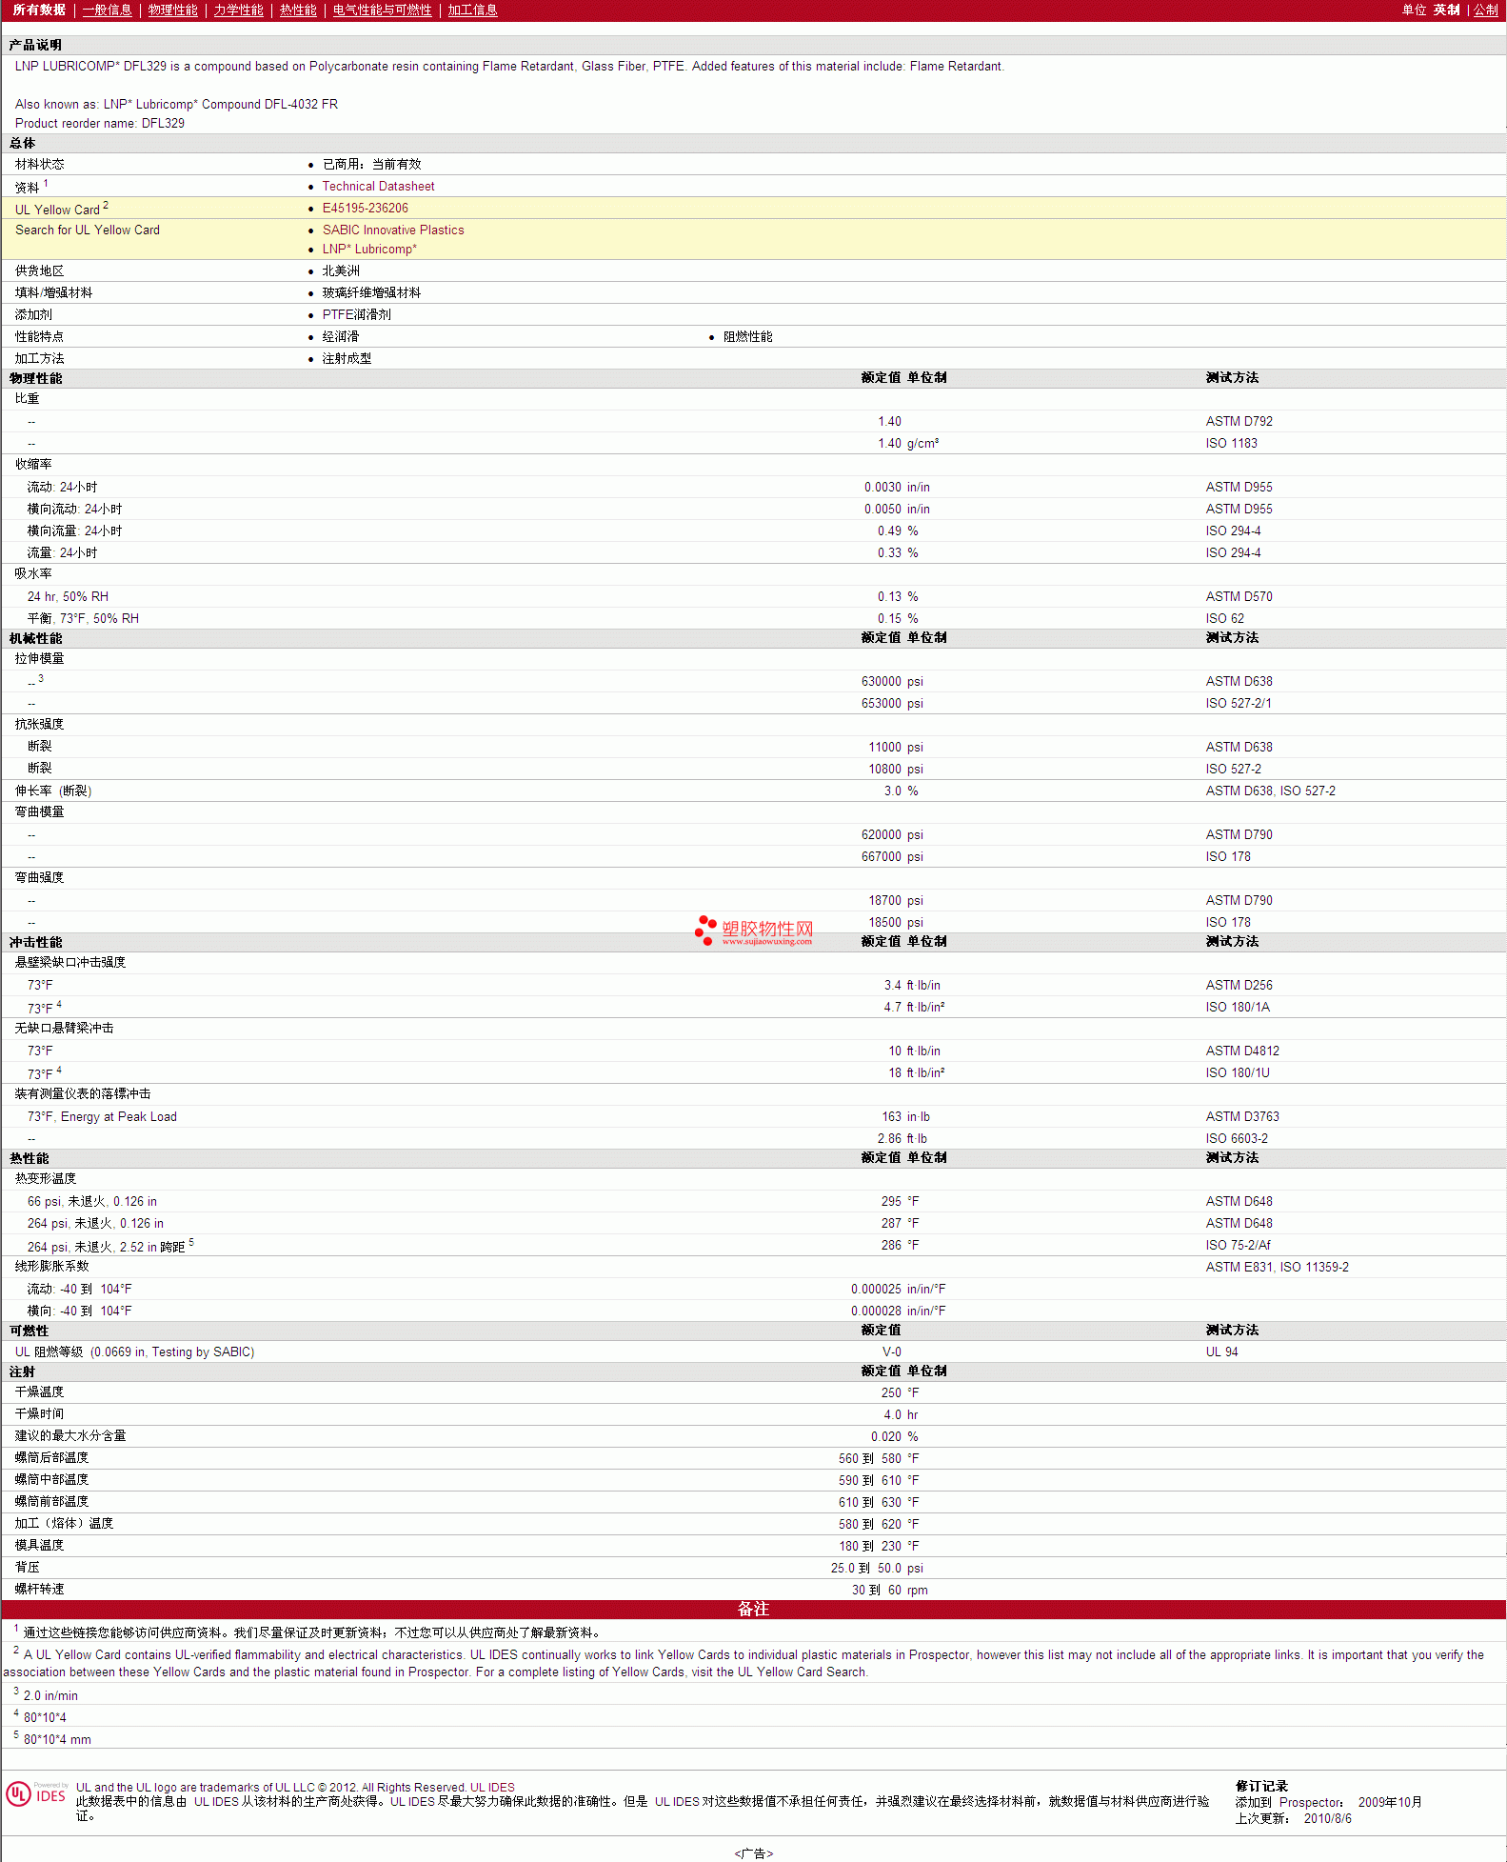
Task: Click the 阻燃性能 feature entry
Action: (x=747, y=337)
